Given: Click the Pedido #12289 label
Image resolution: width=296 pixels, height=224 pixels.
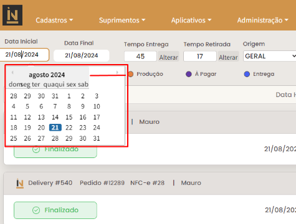Looking at the screenshot, I should tap(102, 183).
